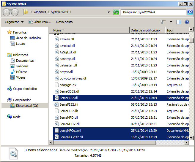Open the address bar history dropdown

(108, 12)
